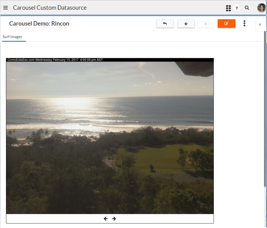The width and height of the screenshot is (267, 228).
Task: Click the Carousel Custom Datasource app title
Action: click(x=50, y=8)
